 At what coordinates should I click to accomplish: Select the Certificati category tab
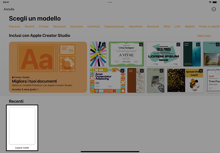[94, 26]
